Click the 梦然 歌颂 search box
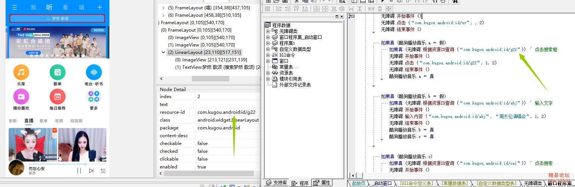This screenshot has height=187, width=575. (57, 18)
